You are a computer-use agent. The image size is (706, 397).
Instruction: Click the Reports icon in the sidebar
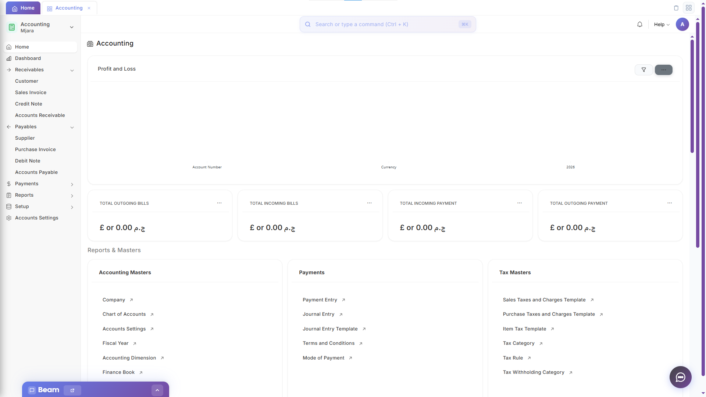[x=8, y=195]
